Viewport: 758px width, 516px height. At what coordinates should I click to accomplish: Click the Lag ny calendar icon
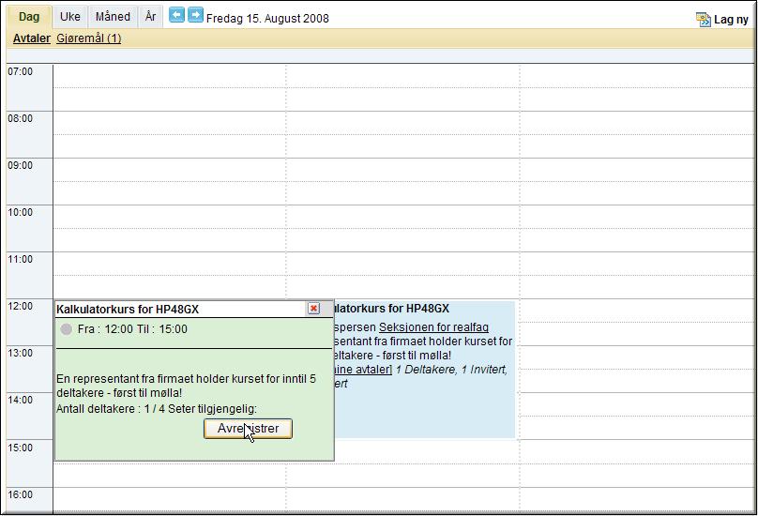click(703, 20)
